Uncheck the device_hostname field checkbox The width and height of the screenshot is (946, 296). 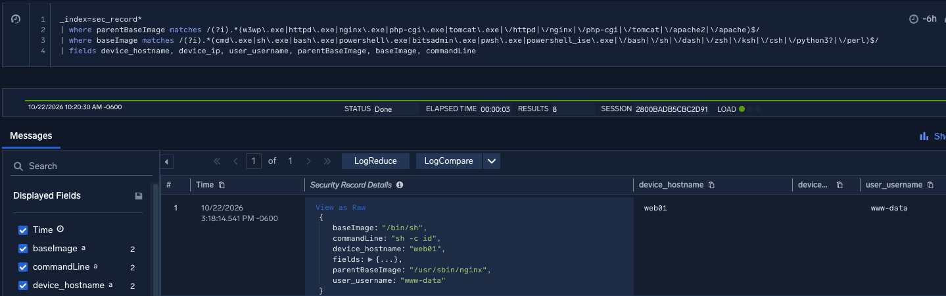23,285
